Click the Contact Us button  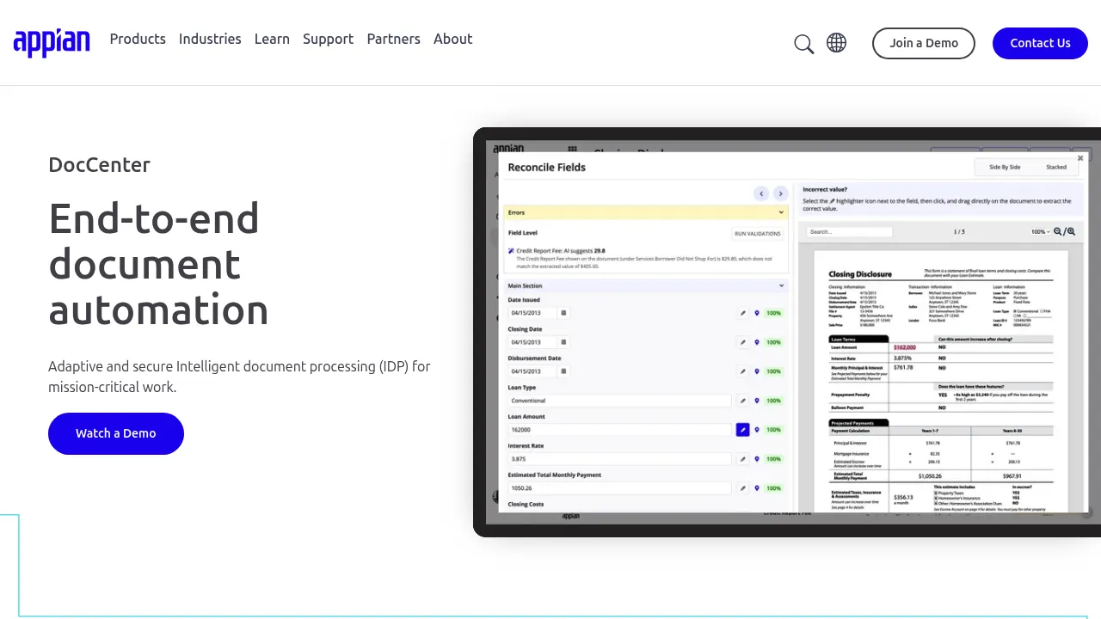click(x=1040, y=43)
